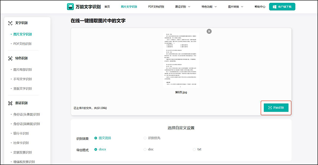
Task: Click the 文字识别 sidebar heading
Action: click(21, 23)
